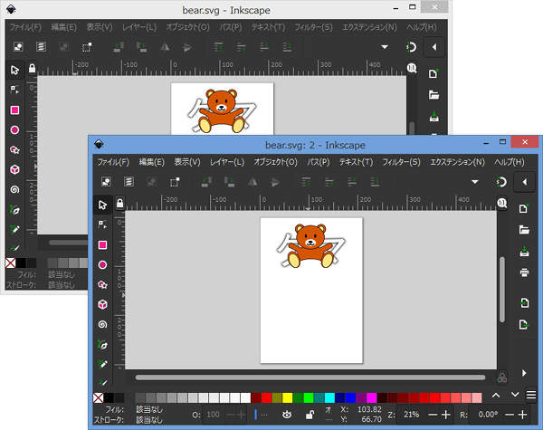Choose the Ellipse circle tool in front window

pos(103,264)
